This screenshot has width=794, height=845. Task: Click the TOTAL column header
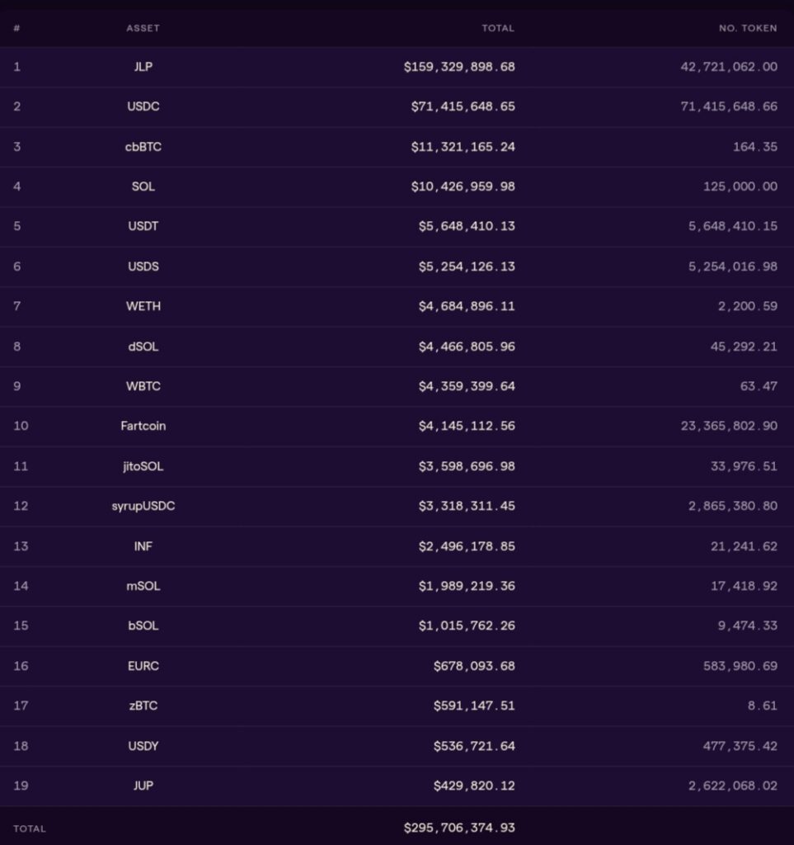coord(497,28)
